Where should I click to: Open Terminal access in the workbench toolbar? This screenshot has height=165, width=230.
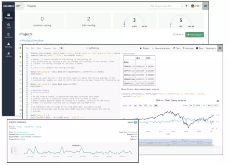[161, 48]
